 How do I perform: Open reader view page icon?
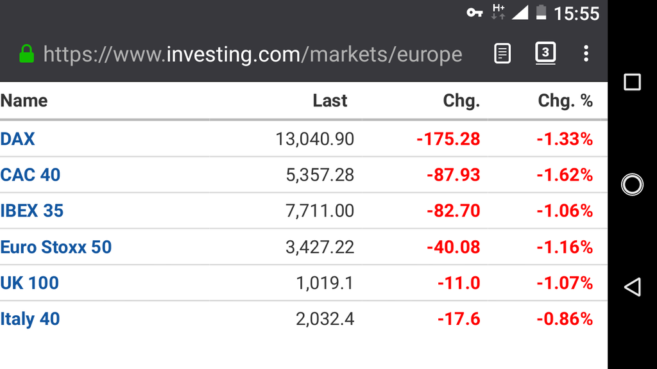[502, 54]
